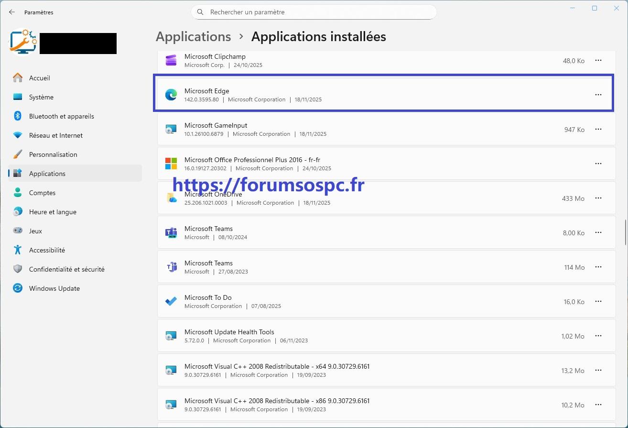Click the Rechercher un paramètre search field
This screenshot has width=628, height=428.
(315, 12)
